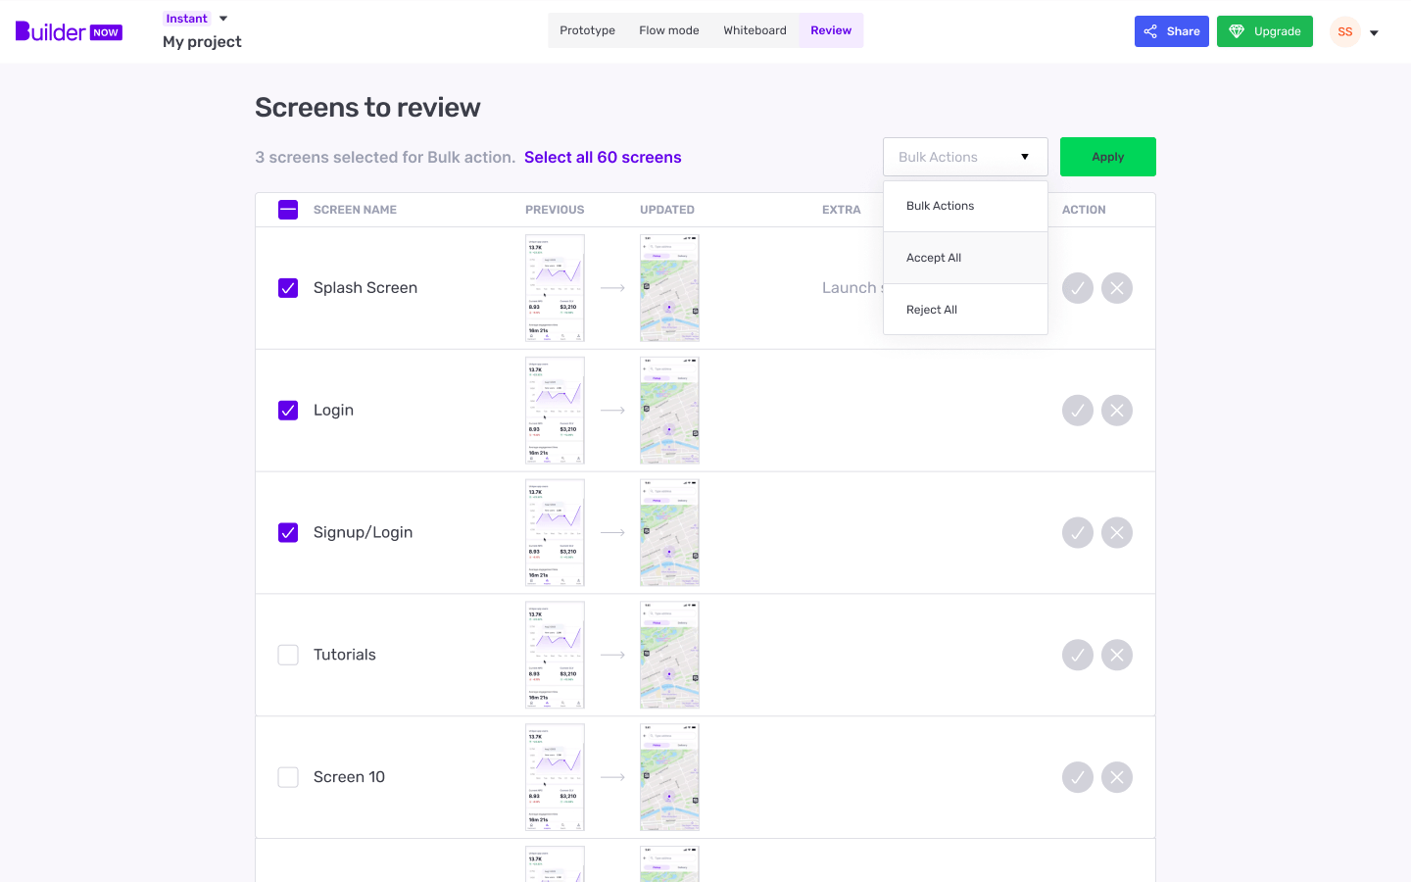1411x882 pixels.
Task: Expand the Instant plan dropdown arrow
Action: point(223,19)
